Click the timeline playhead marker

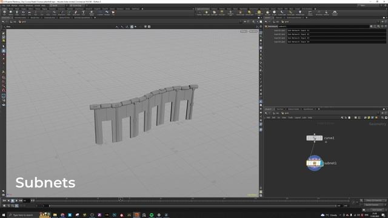click(x=121, y=199)
